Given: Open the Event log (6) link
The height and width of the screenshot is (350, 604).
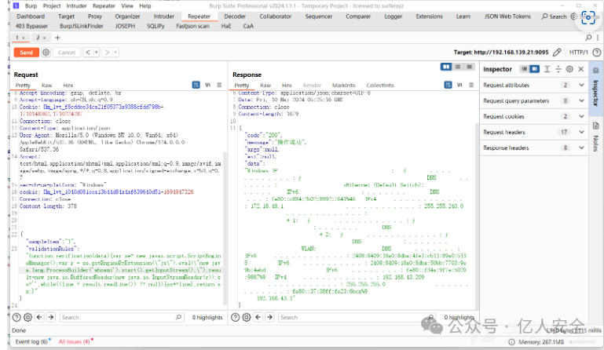Looking at the screenshot, I should pos(31,341).
